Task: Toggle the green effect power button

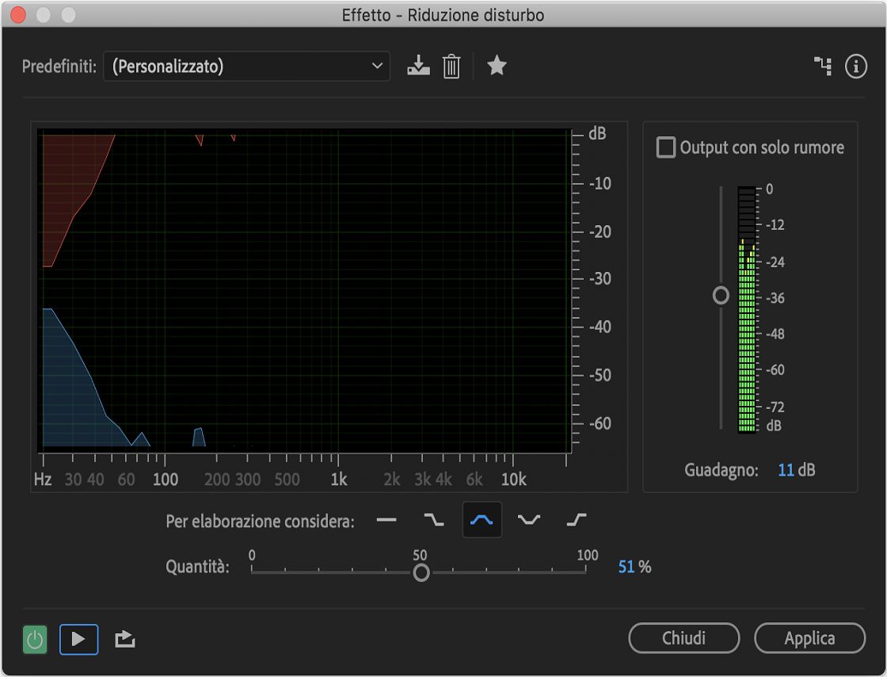Action: tap(35, 640)
